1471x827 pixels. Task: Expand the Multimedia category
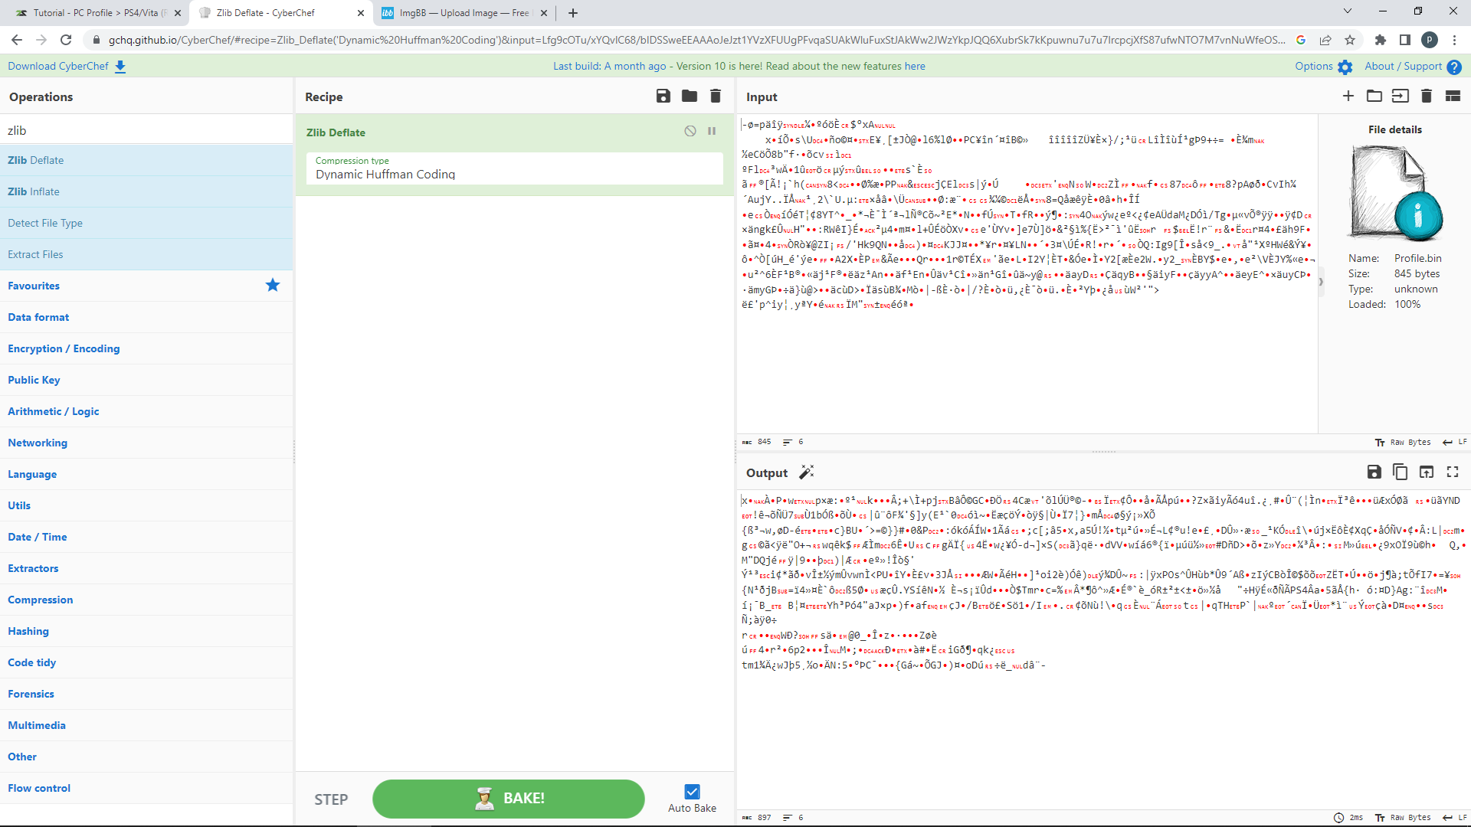[146, 725]
